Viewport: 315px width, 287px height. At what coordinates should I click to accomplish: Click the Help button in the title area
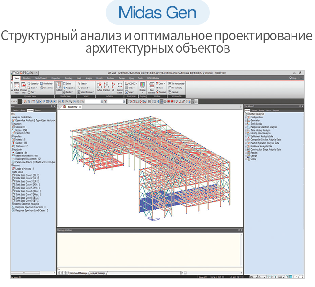click(293, 78)
